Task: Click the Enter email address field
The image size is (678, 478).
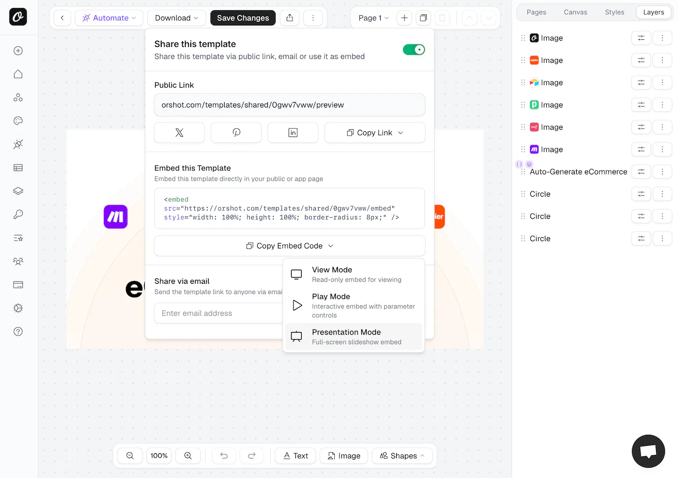Action: [x=218, y=313]
